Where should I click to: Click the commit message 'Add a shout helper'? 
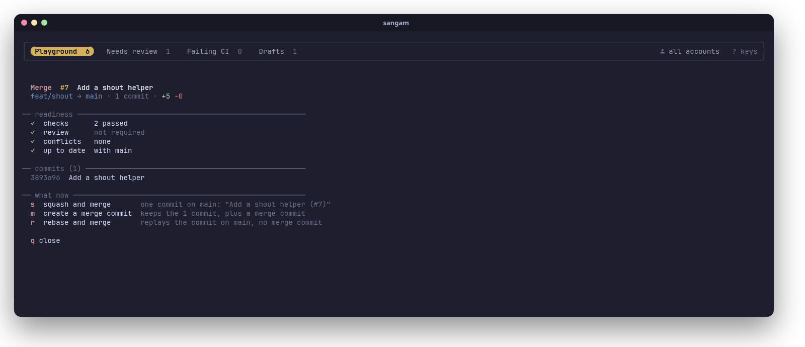tap(107, 178)
